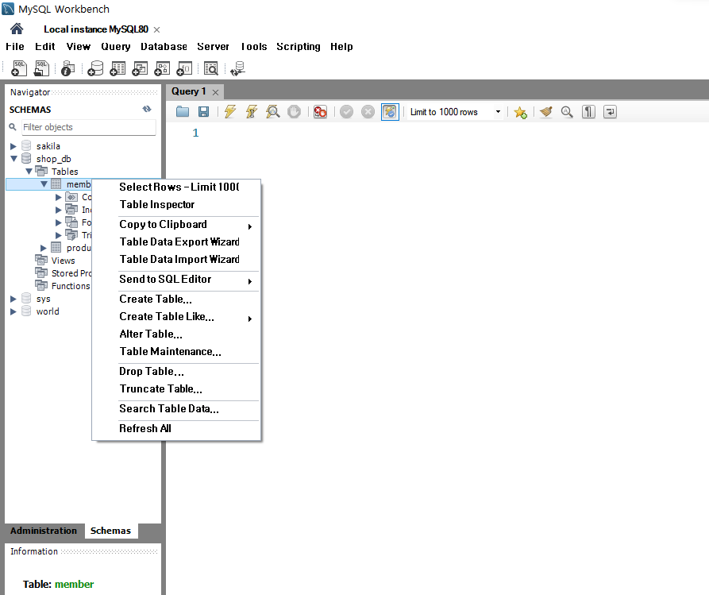Refresh schemas list icon
This screenshot has width=709, height=595.
coord(147,109)
